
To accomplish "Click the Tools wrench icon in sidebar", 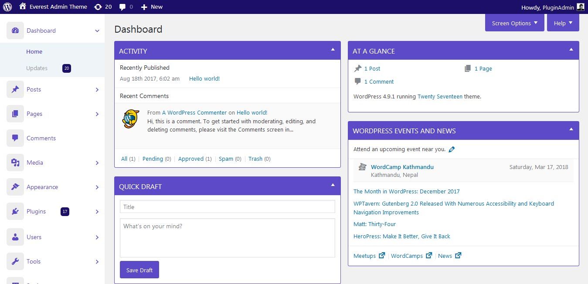I will tap(15, 261).
